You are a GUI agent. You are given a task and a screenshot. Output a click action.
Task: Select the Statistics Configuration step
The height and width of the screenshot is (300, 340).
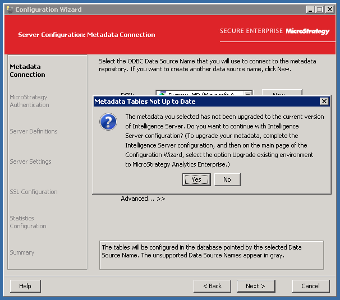[x=28, y=222]
